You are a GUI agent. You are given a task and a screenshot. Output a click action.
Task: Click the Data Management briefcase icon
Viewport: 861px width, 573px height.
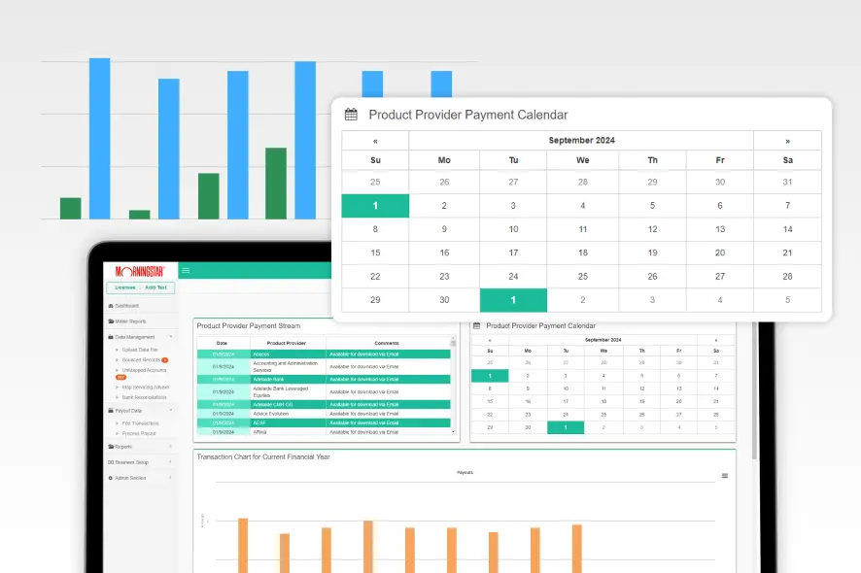(x=111, y=337)
